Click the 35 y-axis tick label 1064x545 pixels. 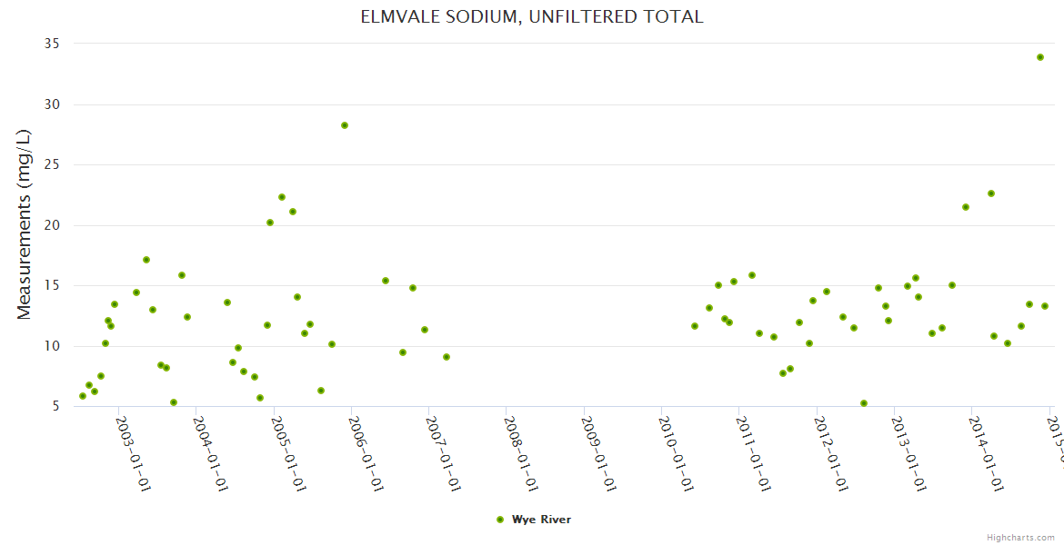52,44
